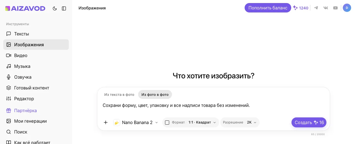Open Как всё работает in sidebar
The image size is (355, 144).
point(36,142)
